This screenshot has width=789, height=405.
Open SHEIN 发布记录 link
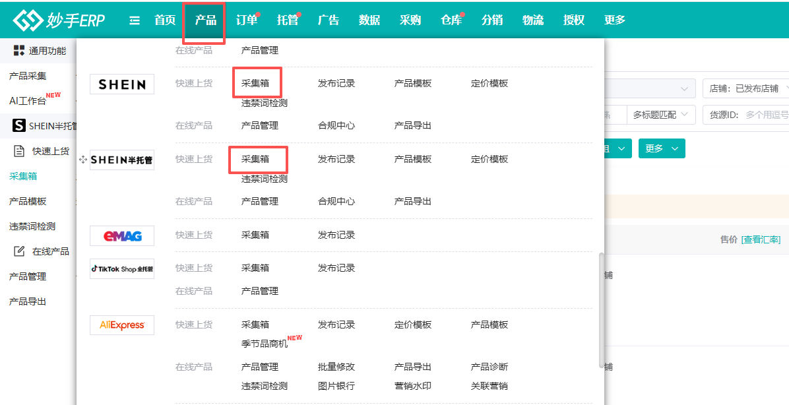(x=336, y=83)
